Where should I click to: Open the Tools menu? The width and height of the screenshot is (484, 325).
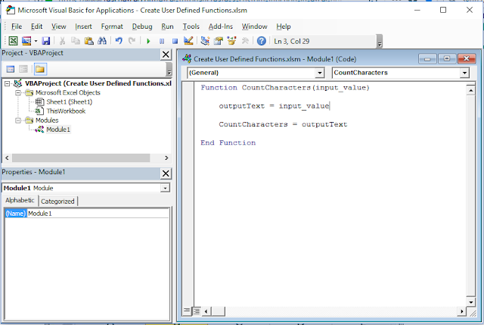click(x=191, y=27)
